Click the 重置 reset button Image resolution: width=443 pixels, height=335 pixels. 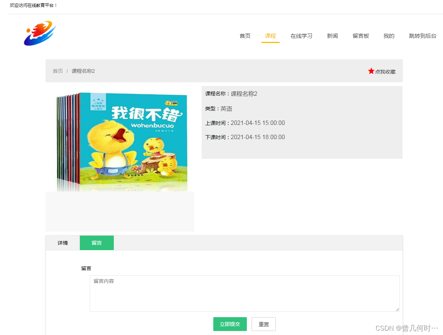point(264,324)
